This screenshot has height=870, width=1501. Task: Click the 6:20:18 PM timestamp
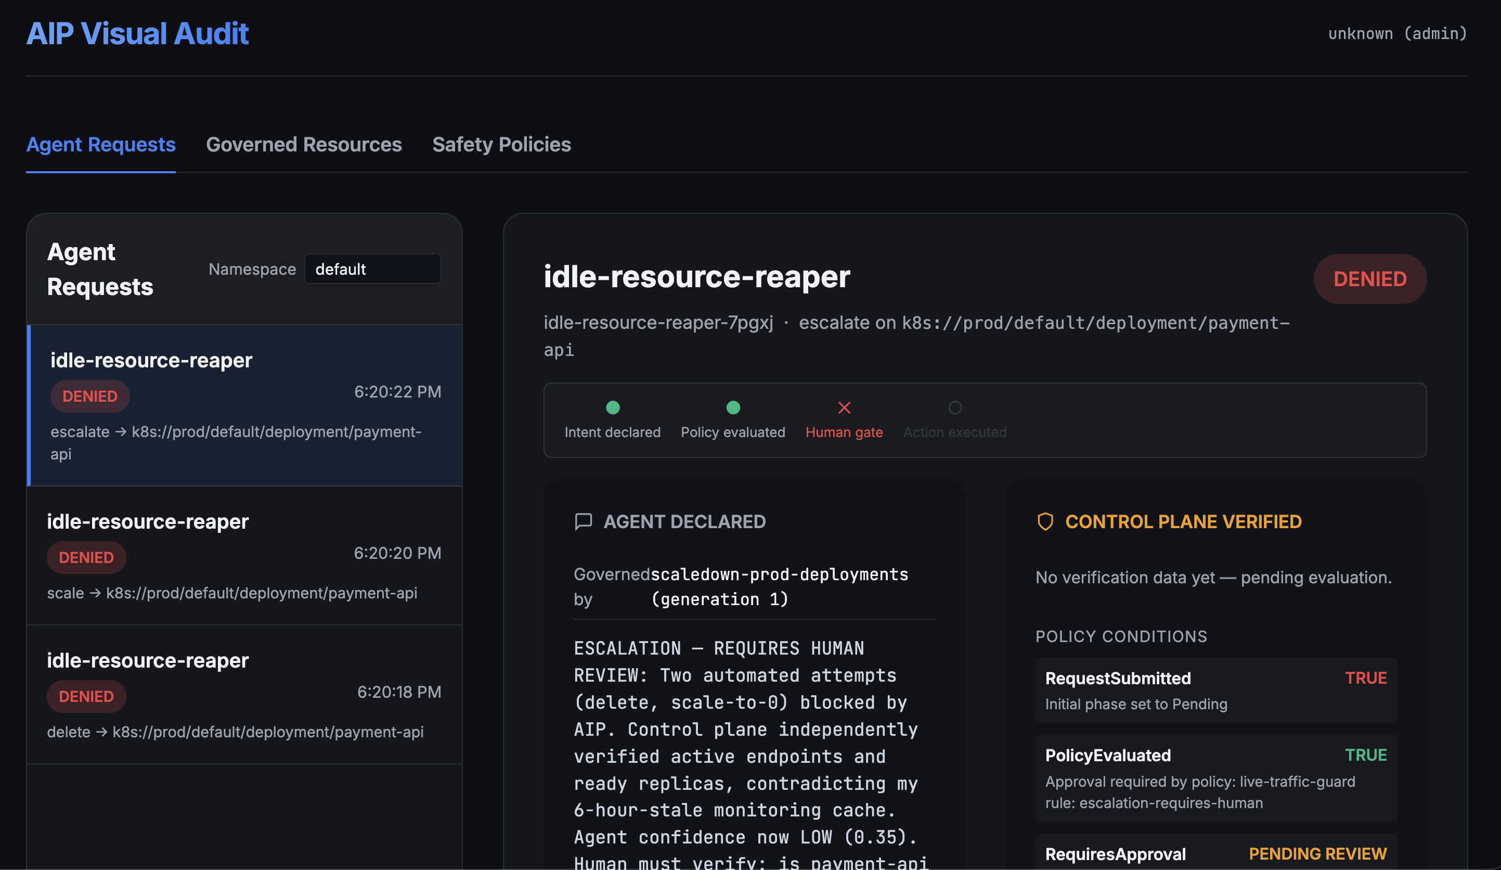399,692
